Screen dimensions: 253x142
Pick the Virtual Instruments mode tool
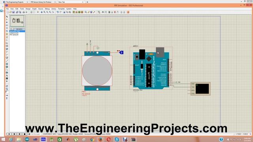coord(7,58)
